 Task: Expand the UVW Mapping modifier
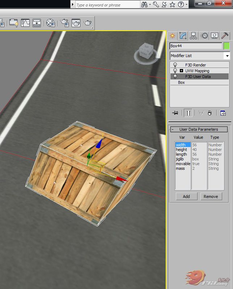point(182,71)
